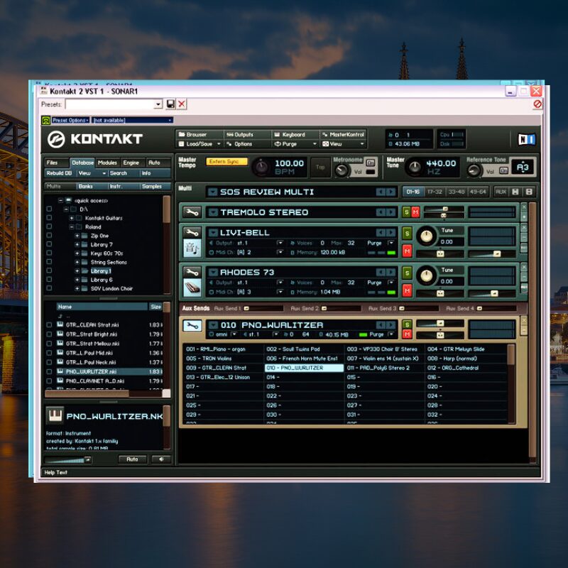Open the View dropdown in top toolbar
Viewport: 568px width, 568px height.
pyautogui.click(x=343, y=144)
